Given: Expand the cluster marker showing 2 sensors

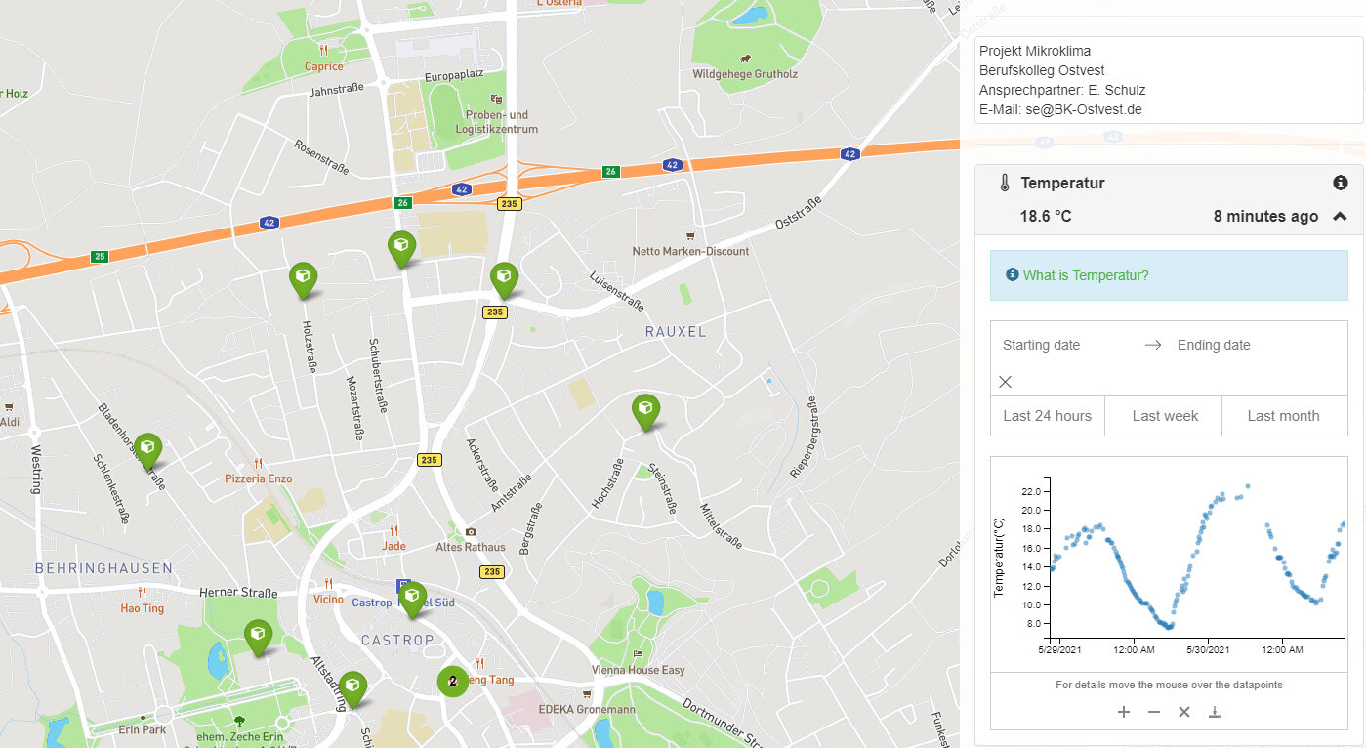Looking at the screenshot, I should coord(452,681).
